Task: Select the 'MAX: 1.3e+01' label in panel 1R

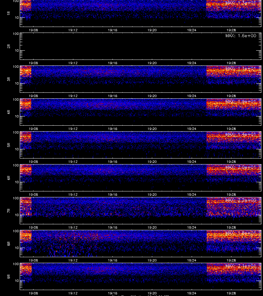Action: [x=241, y=3]
